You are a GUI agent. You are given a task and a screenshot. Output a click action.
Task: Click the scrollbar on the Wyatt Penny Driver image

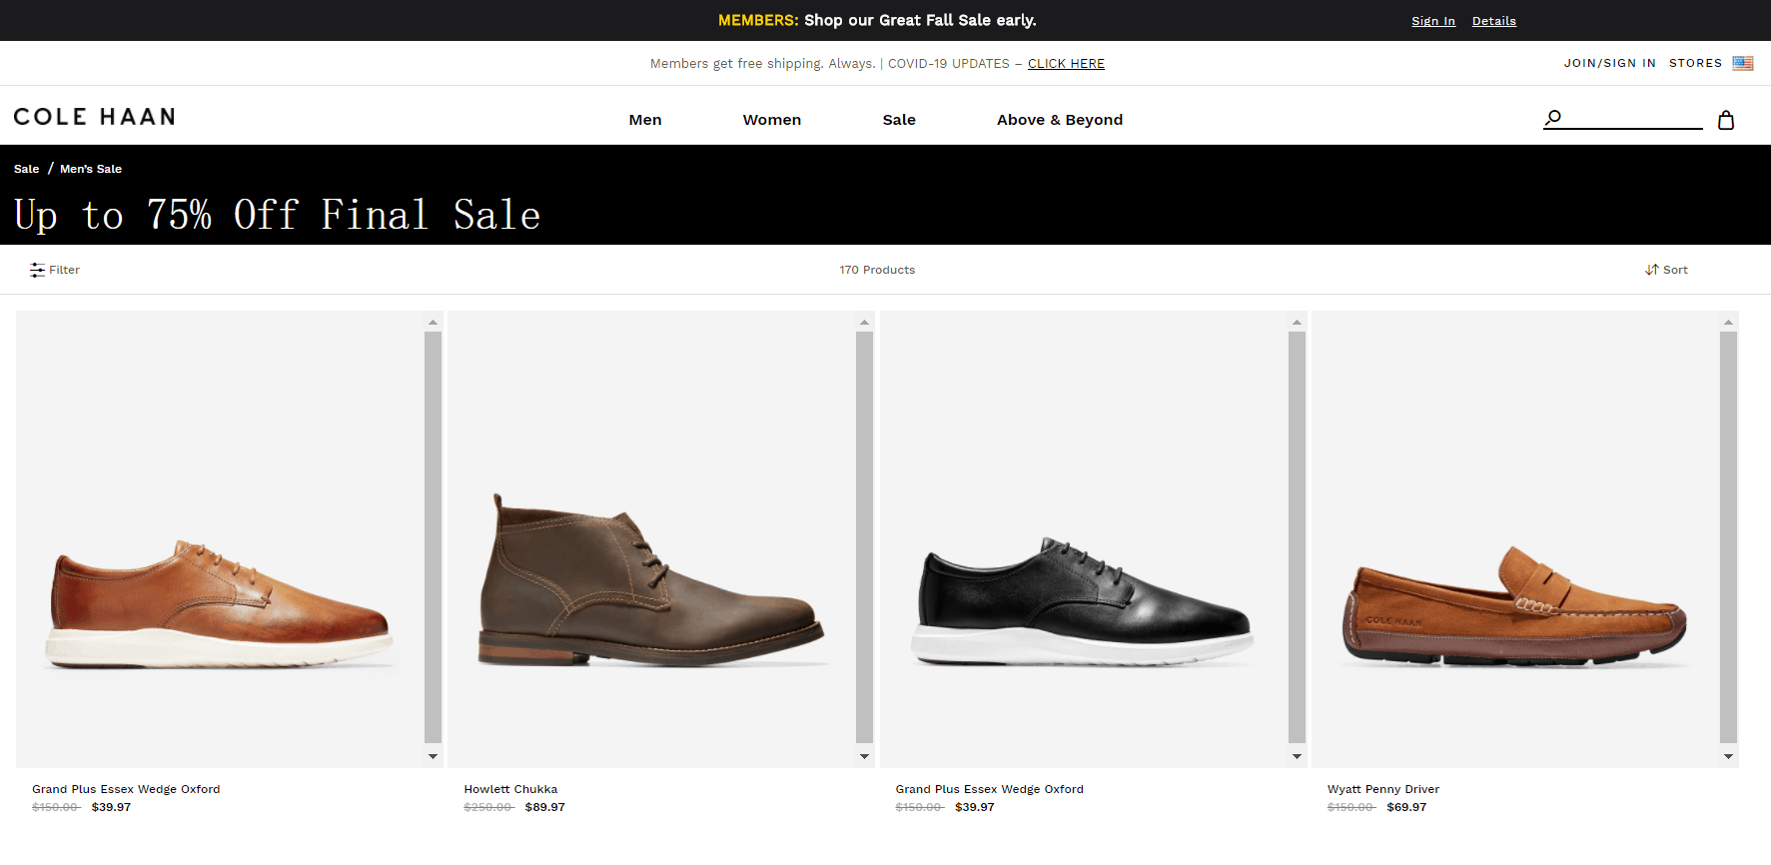(1728, 539)
